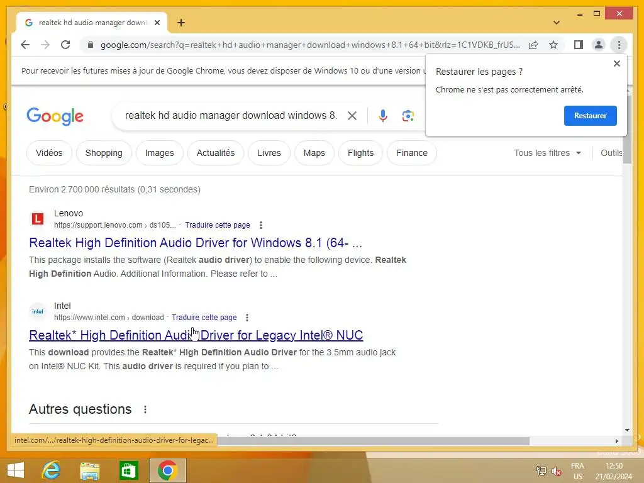Click the FRA US language indicator
This screenshot has width=644, height=483.
578,471
